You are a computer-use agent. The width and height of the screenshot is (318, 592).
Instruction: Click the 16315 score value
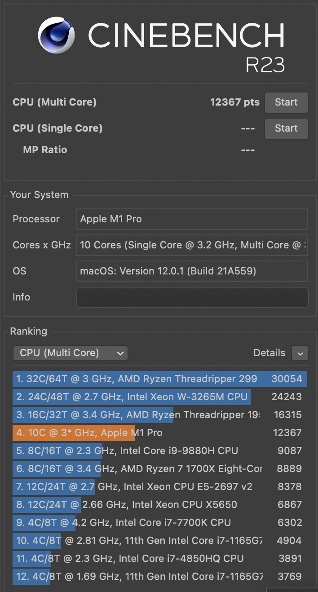coord(288,415)
